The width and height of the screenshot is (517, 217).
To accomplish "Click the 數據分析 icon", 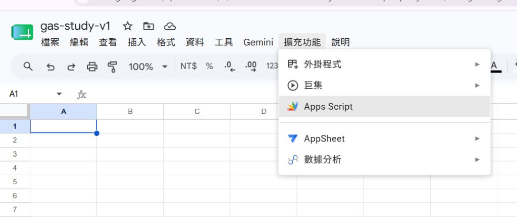I will point(292,160).
